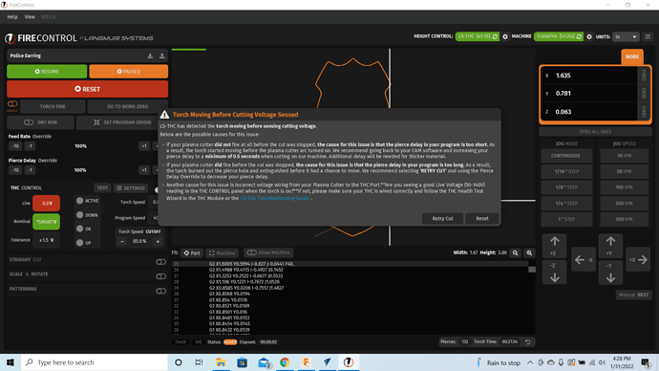Increase Torch Speed Cutoff with plus button
659x371 pixels.
pos(158,242)
